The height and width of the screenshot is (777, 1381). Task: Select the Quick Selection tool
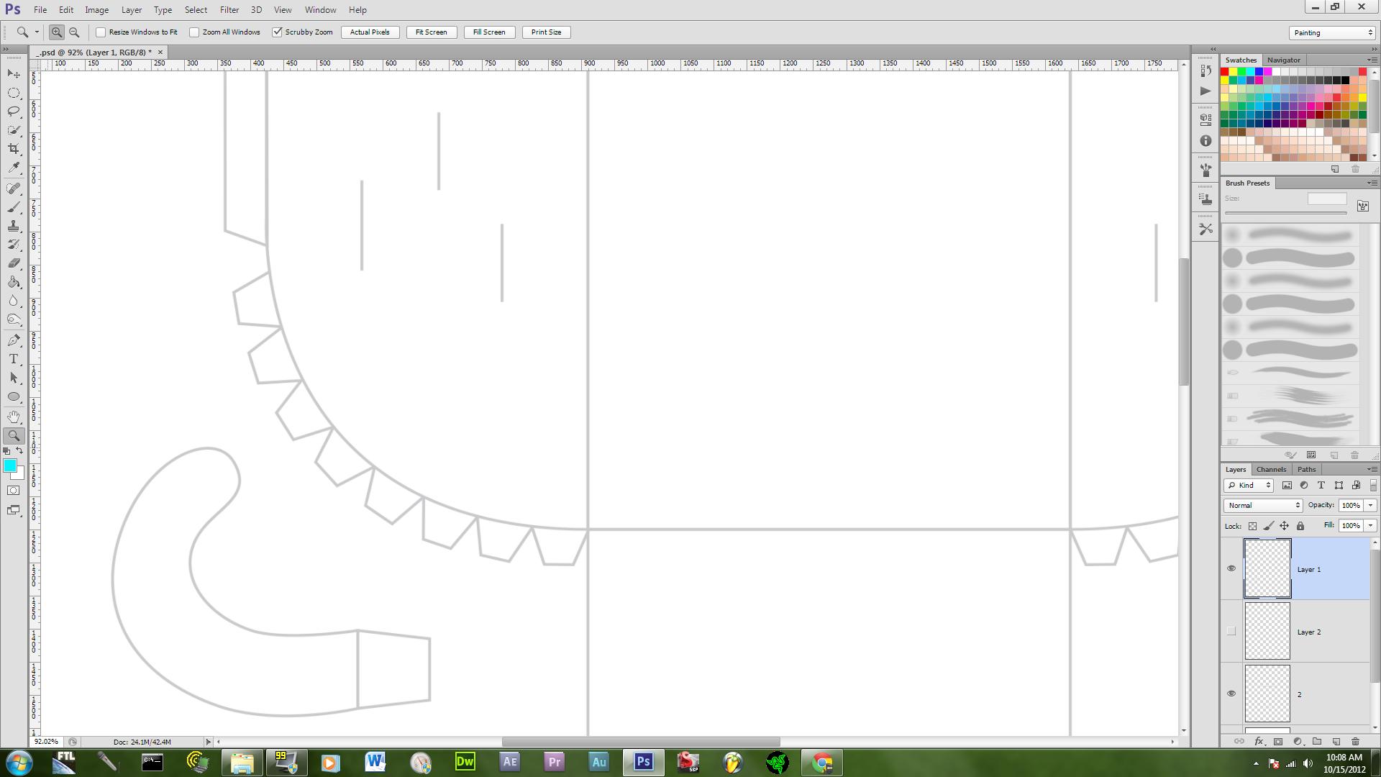[x=14, y=130]
